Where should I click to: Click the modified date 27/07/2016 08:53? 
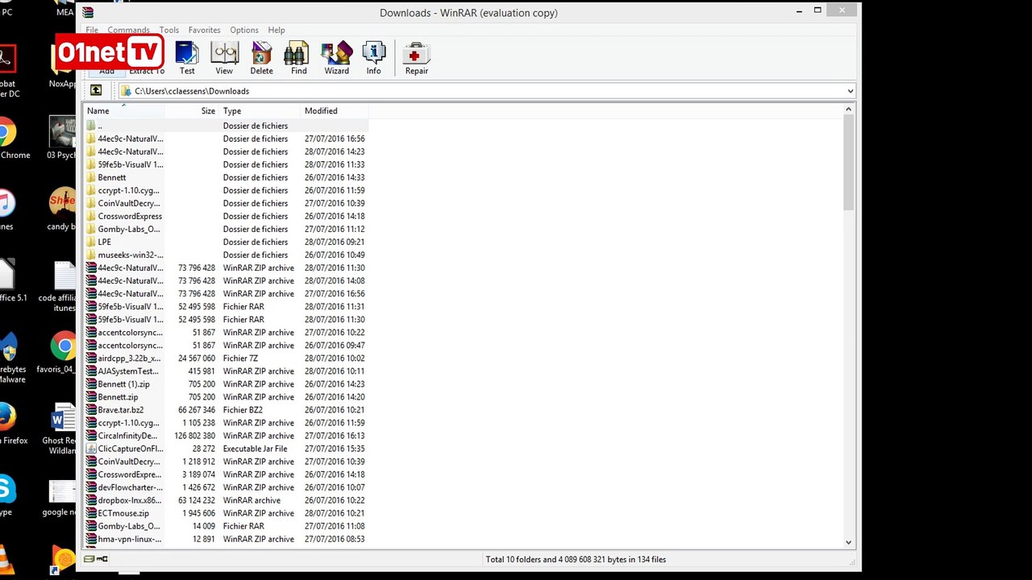[x=335, y=539]
